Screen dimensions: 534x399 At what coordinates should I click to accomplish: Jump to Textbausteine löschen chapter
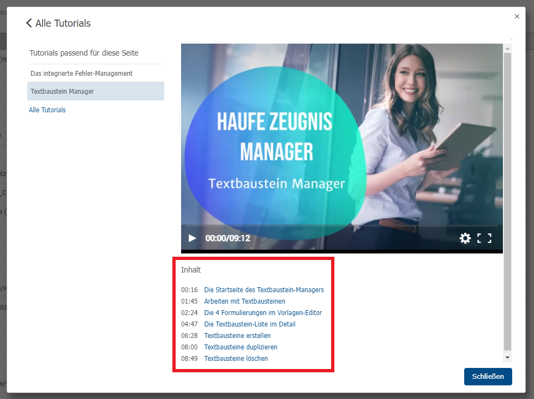tap(236, 359)
